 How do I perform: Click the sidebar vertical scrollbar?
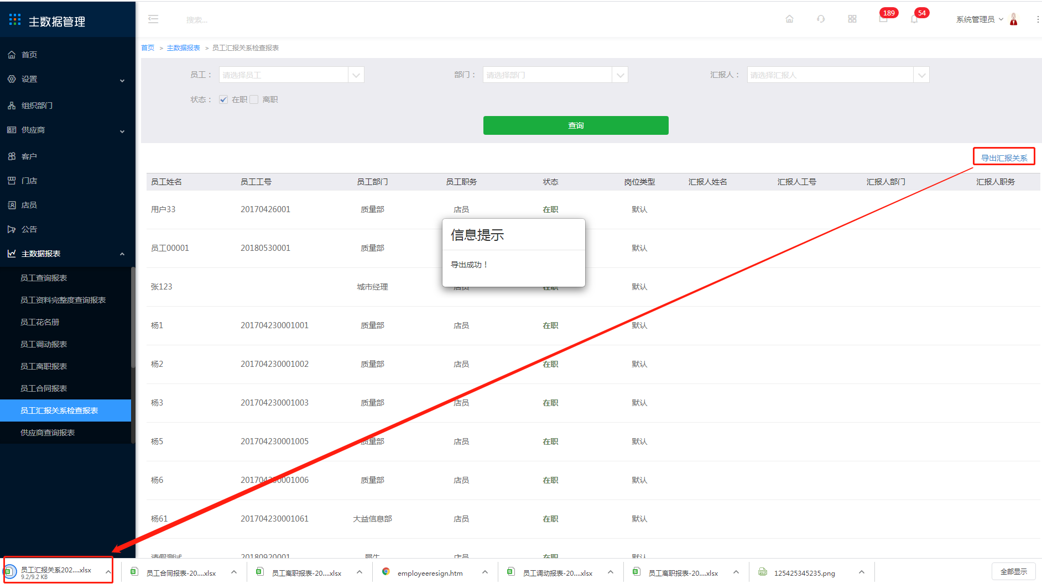coord(133,317)
